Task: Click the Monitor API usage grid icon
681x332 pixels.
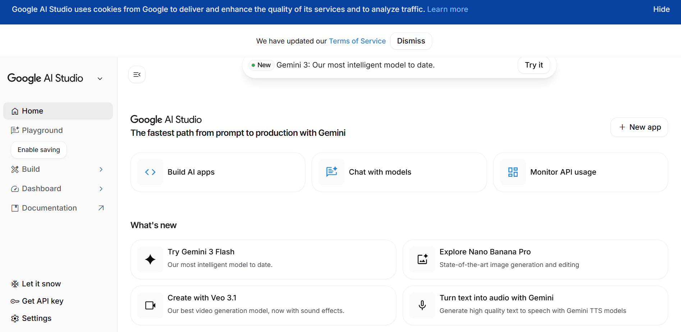Action: (513, 172)
